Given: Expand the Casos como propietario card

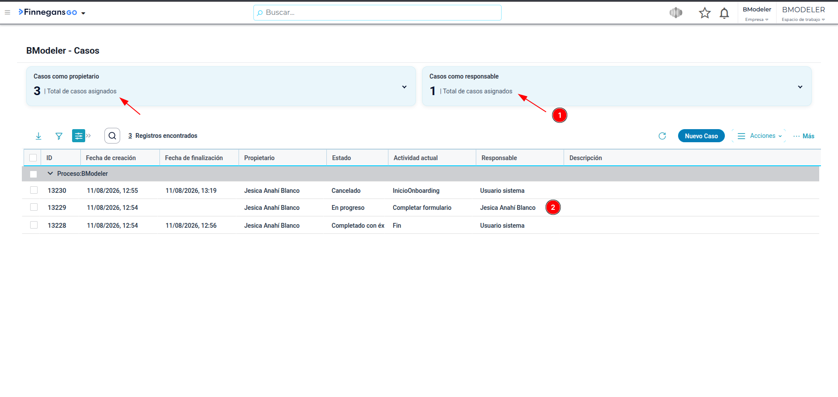Looking at the screenshot, I should tap(404, 87).
